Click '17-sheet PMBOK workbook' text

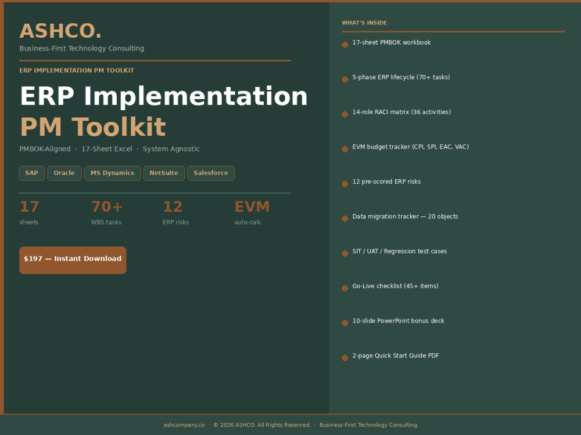click(392, 42)
